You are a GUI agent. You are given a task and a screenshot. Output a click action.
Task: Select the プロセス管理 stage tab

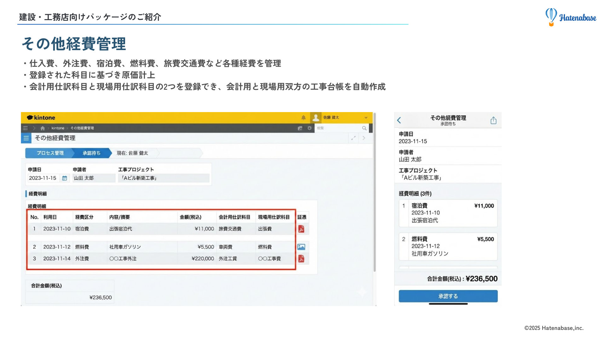click(x=51, y=153)
